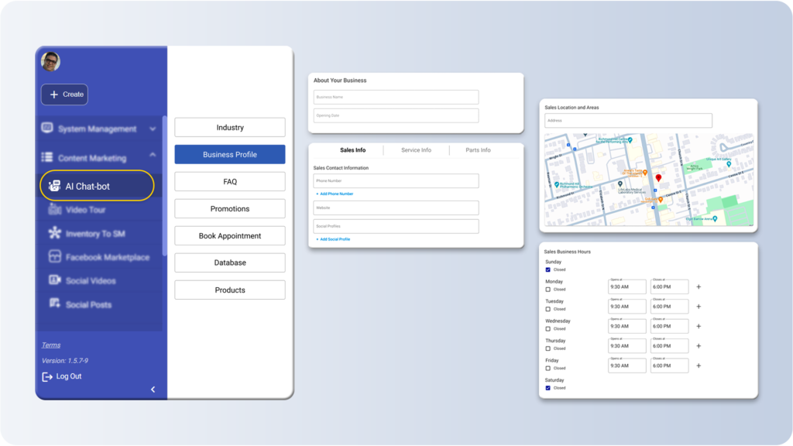Switch to the Service Info tab

pos(417,149)
